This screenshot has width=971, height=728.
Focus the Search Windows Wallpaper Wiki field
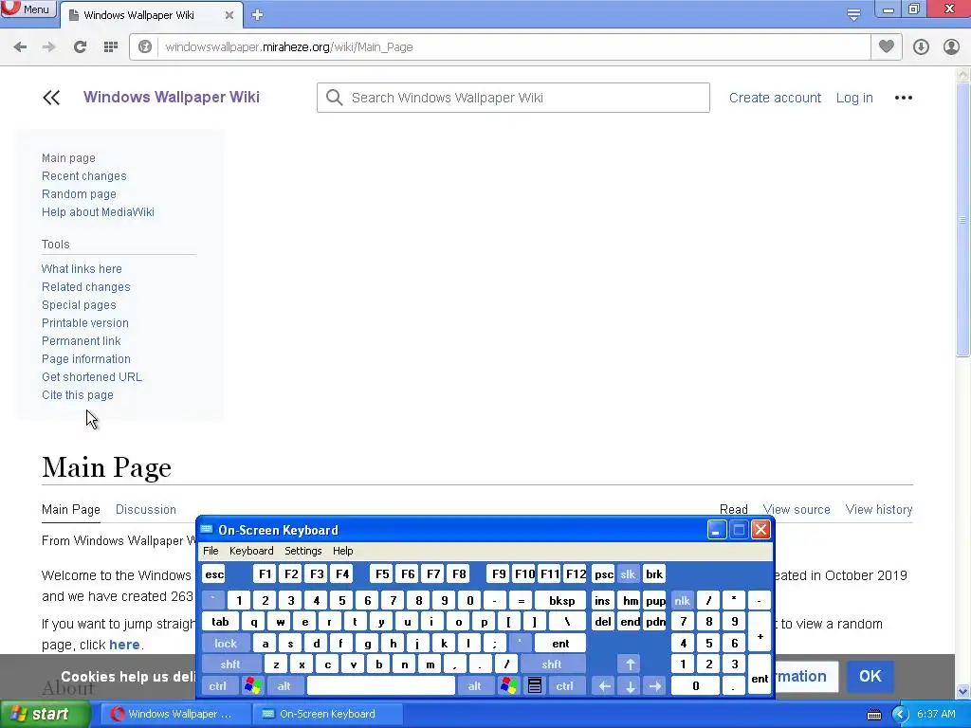click(x=513, y=98)
